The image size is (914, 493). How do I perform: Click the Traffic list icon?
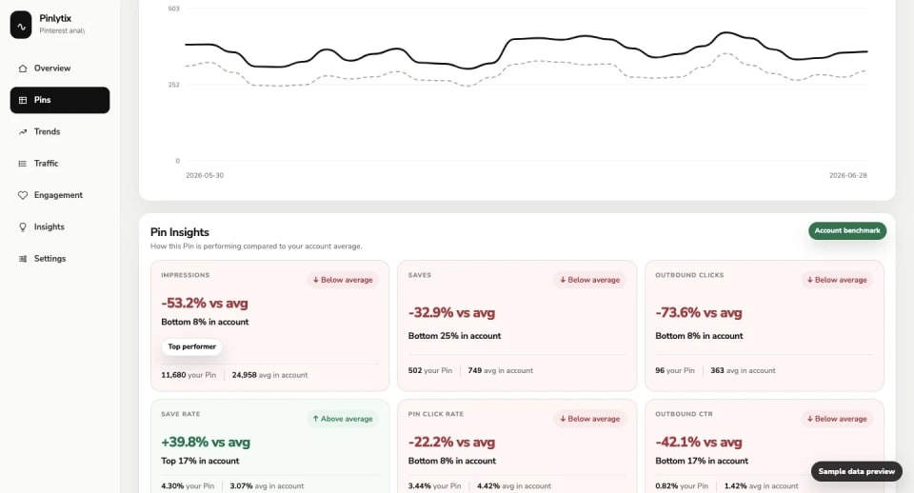23,164
